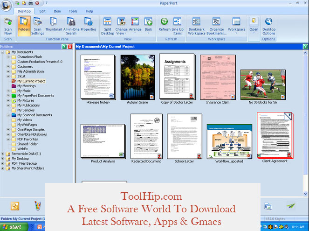Viewport: 309px width, 231px height.
Task: Open the Properties pane
Action: [88, 24]
